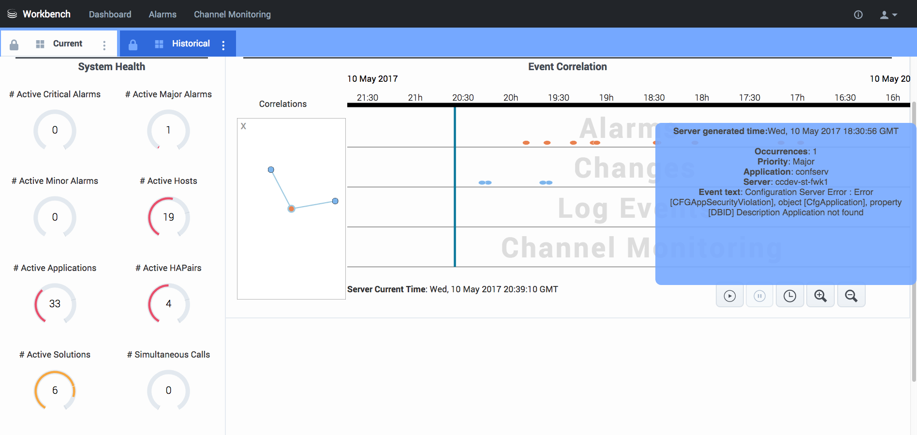
Task: Click the orange node in Correlations graph
Action: click(291, 209)
